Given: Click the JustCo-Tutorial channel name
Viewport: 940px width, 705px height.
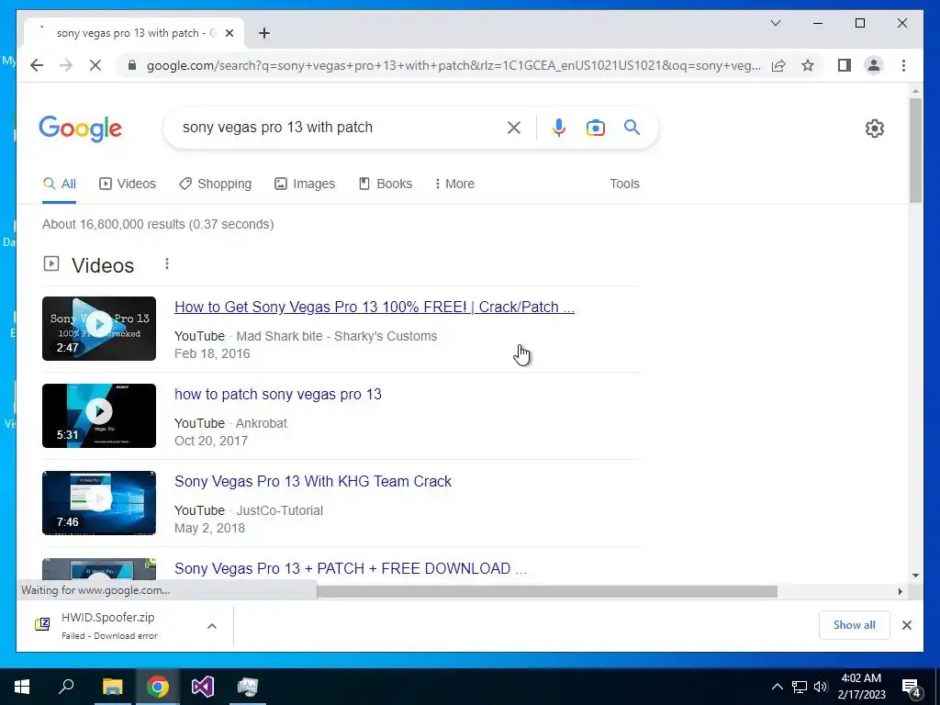Looking at the screenshot, I should 279,510.
